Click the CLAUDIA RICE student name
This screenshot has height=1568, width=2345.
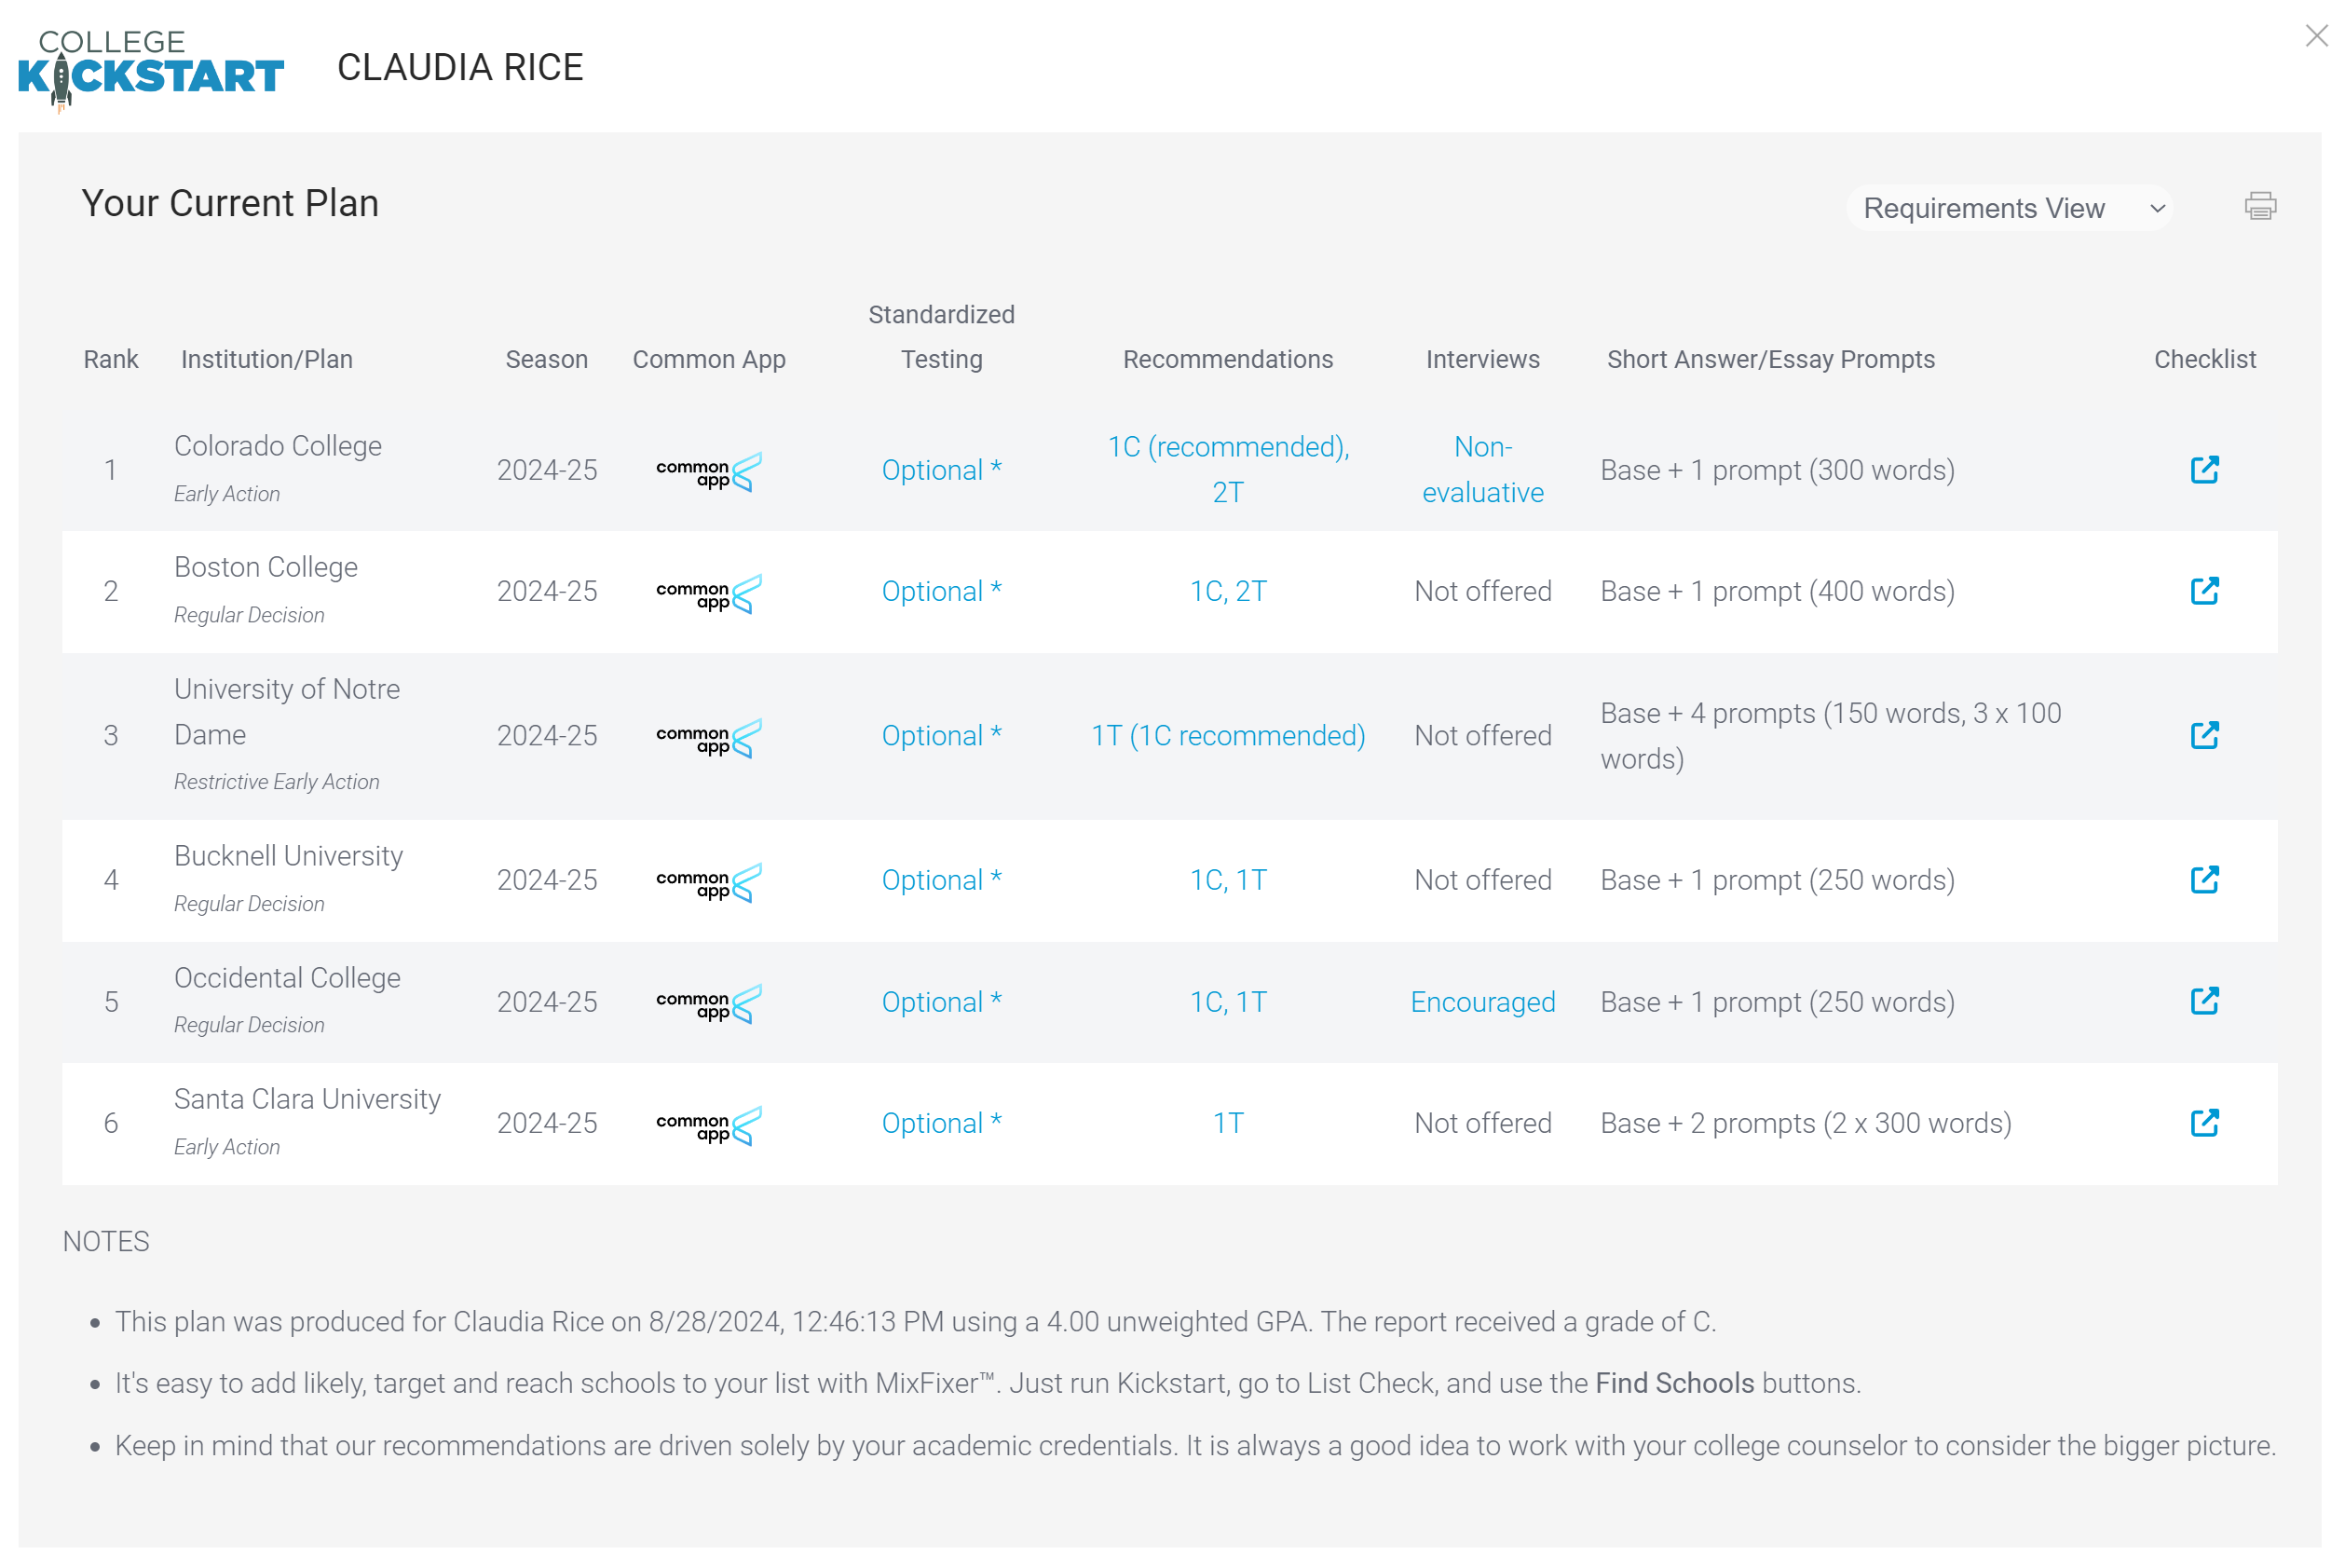(460, 67)
